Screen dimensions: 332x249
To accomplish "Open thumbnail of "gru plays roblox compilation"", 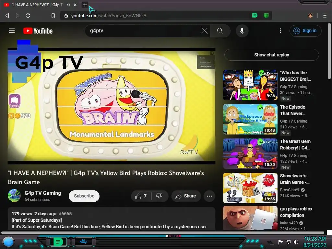I will coord(250,218).
